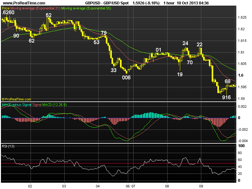Click the '006' low annotation
252x189 pixels.
tap(126, 77)
